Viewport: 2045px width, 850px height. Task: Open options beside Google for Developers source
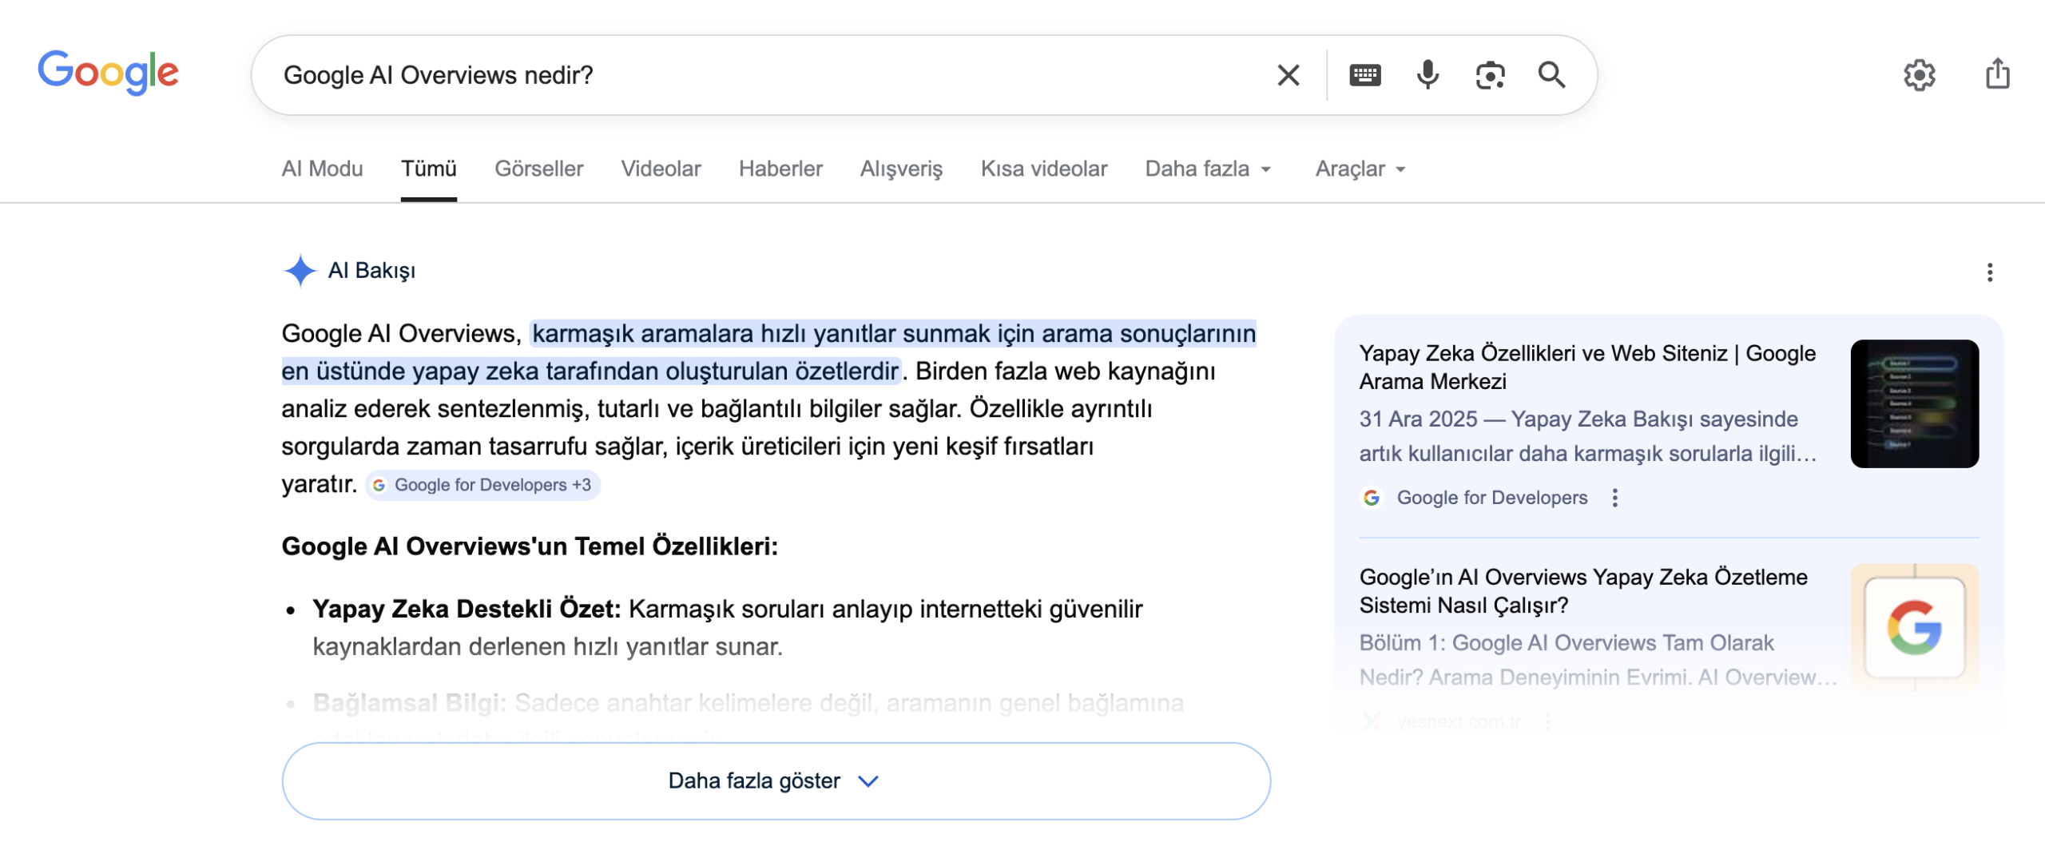click(x=1615, y=497)
